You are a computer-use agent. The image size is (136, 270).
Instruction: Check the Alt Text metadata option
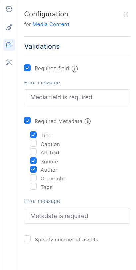(33, 152)
